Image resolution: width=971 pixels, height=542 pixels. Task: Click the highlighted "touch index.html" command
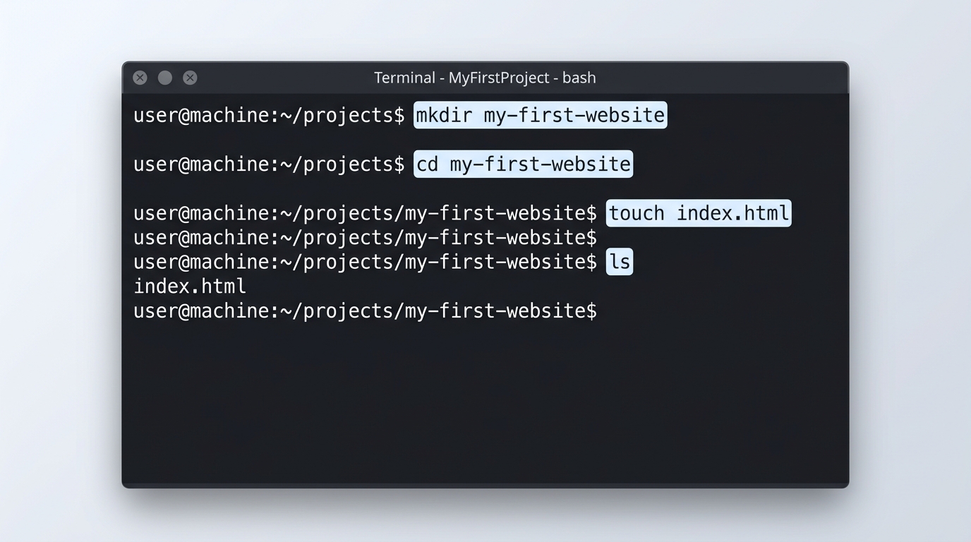tap(699, 213)
